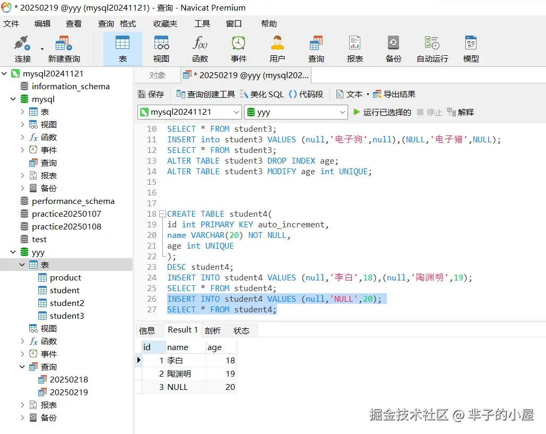Select the performance_schema database
The height and width of the screenshot is (434, 546).
(x=73, y=201)
